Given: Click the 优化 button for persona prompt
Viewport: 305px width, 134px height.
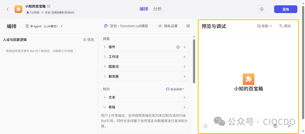Looking at the screenshot, I should 88,40.
